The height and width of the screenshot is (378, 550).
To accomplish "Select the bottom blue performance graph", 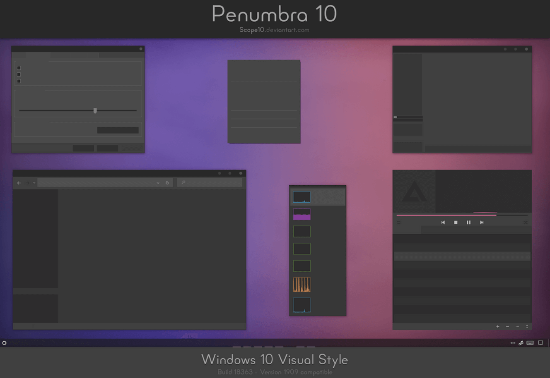I will click(x=302, y=305).
